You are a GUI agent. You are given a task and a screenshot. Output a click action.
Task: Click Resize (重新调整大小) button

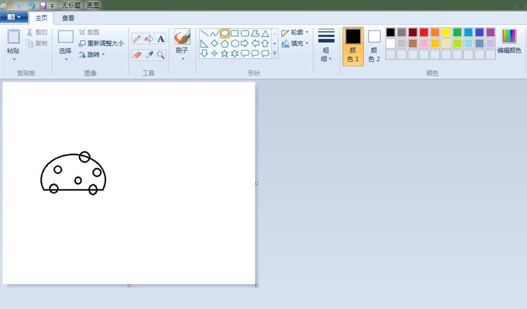tap(101, 43)
